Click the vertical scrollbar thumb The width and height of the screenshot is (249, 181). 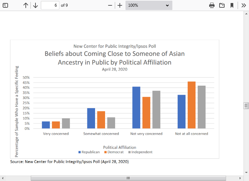pos(246,106)
